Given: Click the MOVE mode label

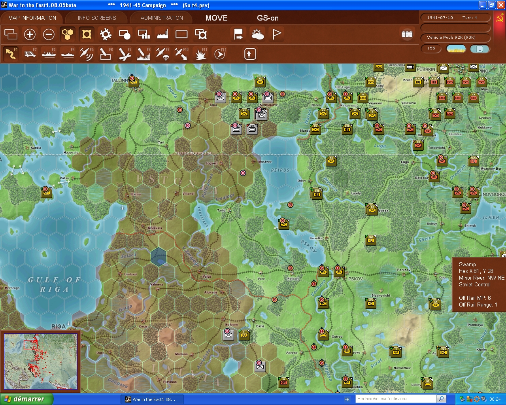Looking at the screenshot, I should 217,18.
